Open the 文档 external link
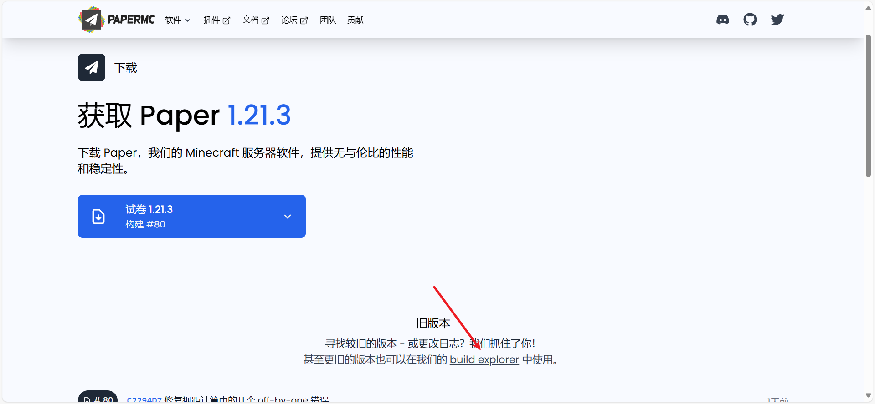 [256, 20]
